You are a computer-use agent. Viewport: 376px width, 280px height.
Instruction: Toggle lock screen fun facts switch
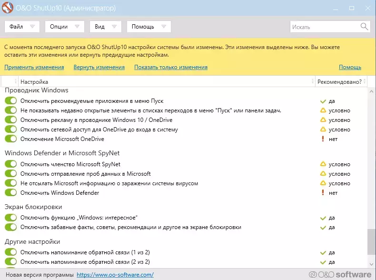point(10,227)
